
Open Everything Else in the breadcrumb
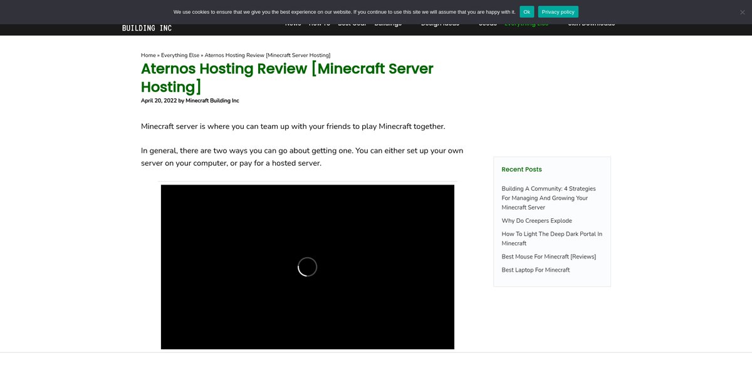180,55
